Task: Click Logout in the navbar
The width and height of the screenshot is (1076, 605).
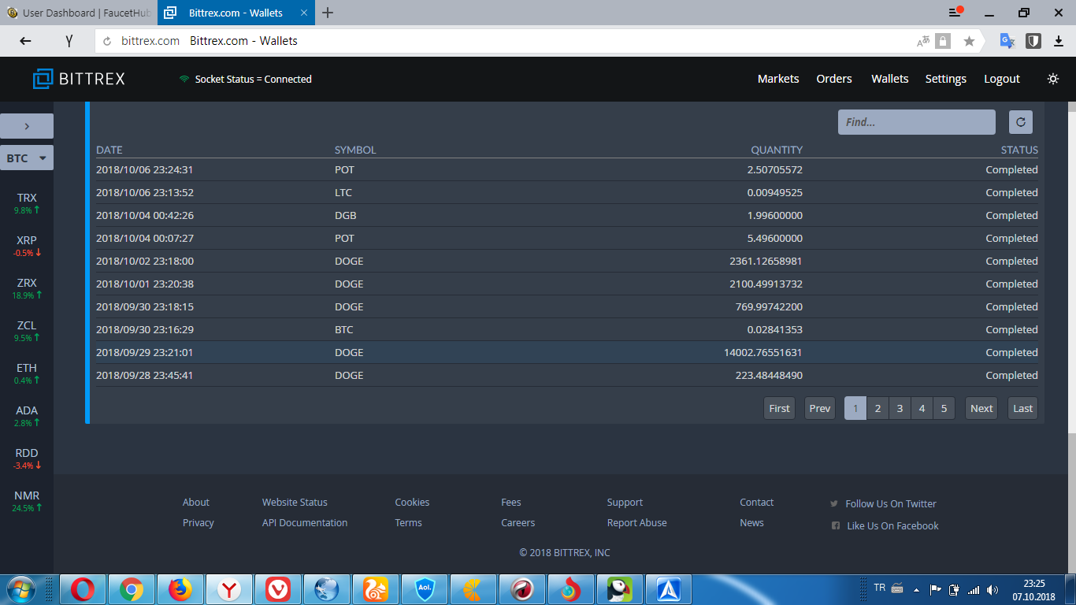Action: 1002,79
